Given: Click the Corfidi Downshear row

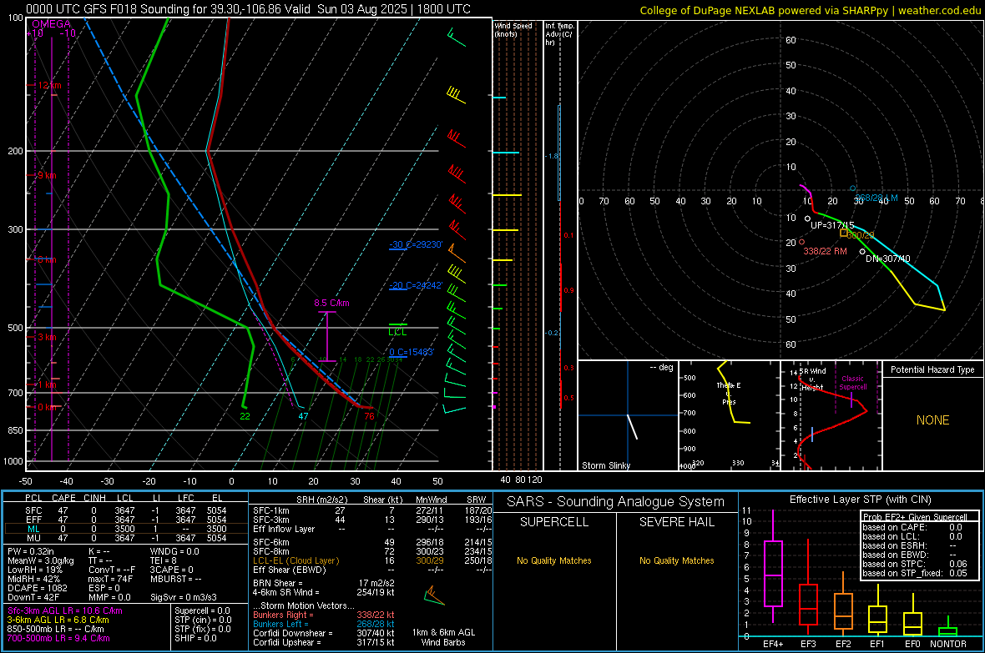Looking at the screenshot, I should 324,633.
